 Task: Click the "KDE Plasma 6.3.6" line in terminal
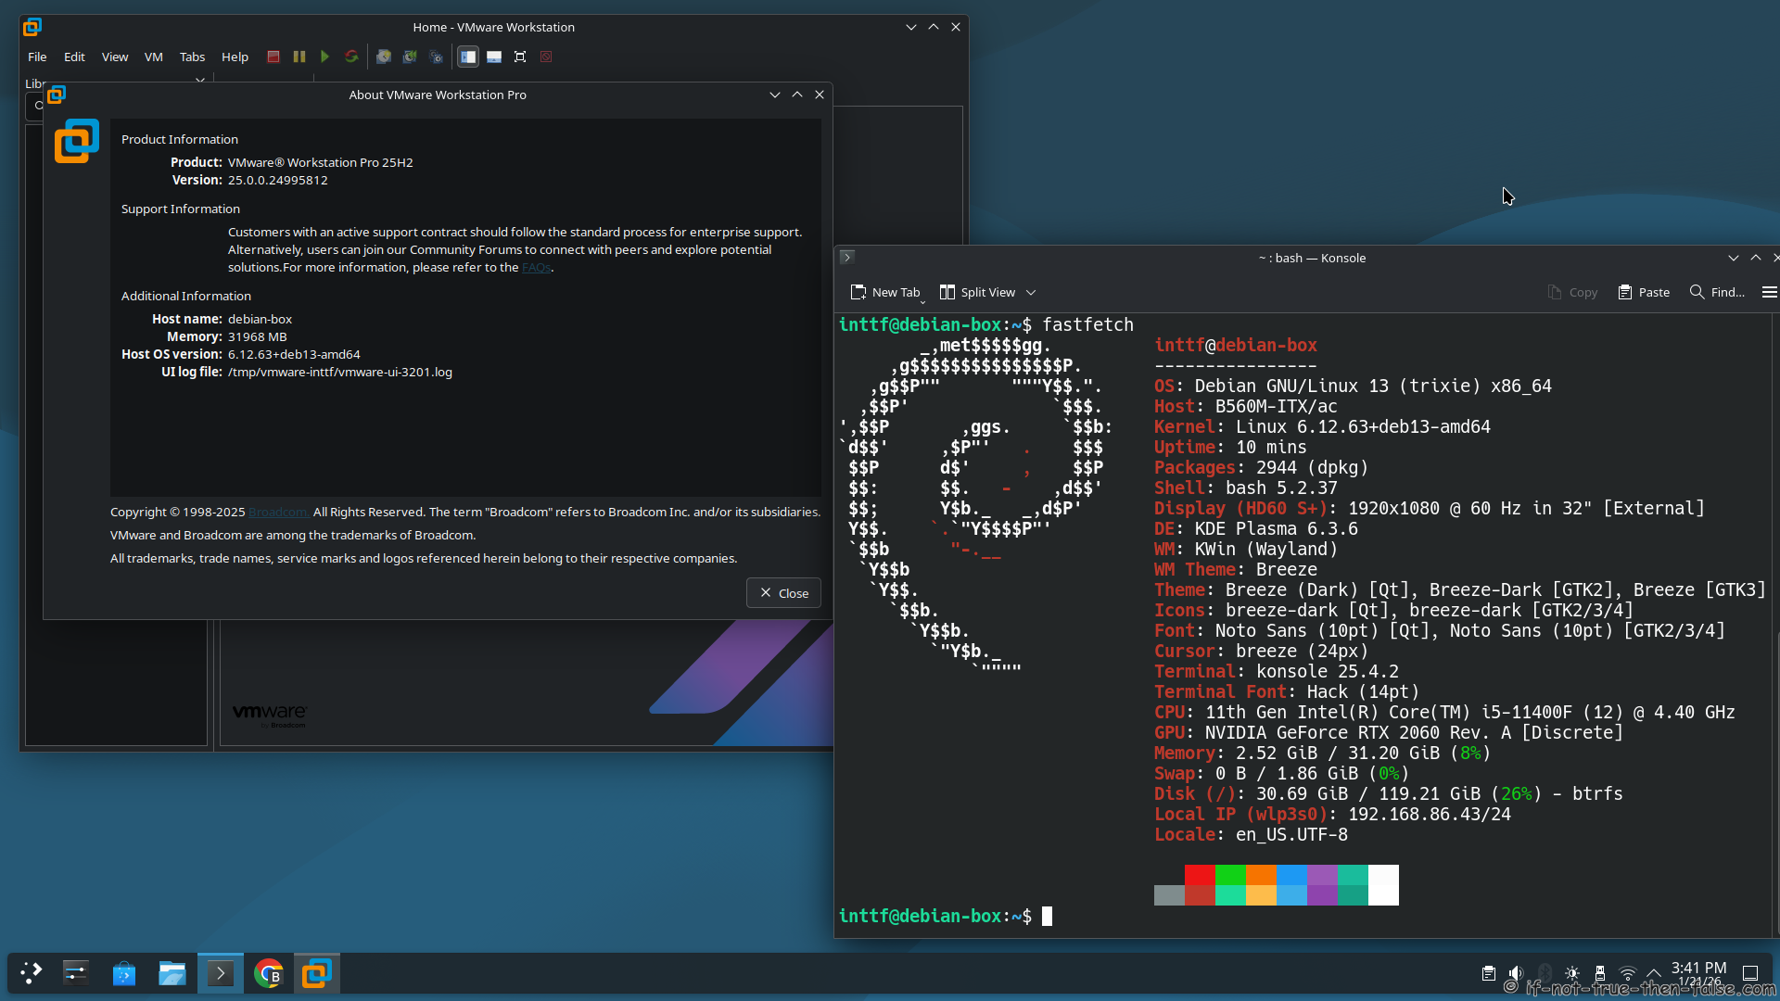[x=1256, y=528]
